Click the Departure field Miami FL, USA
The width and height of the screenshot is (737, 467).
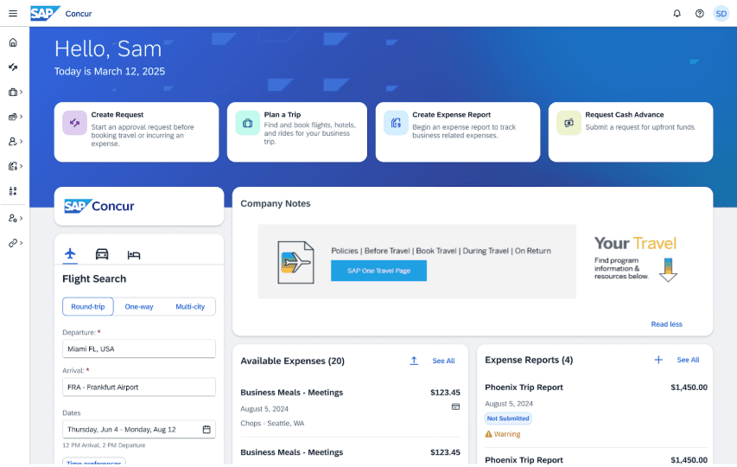point(139,349)
